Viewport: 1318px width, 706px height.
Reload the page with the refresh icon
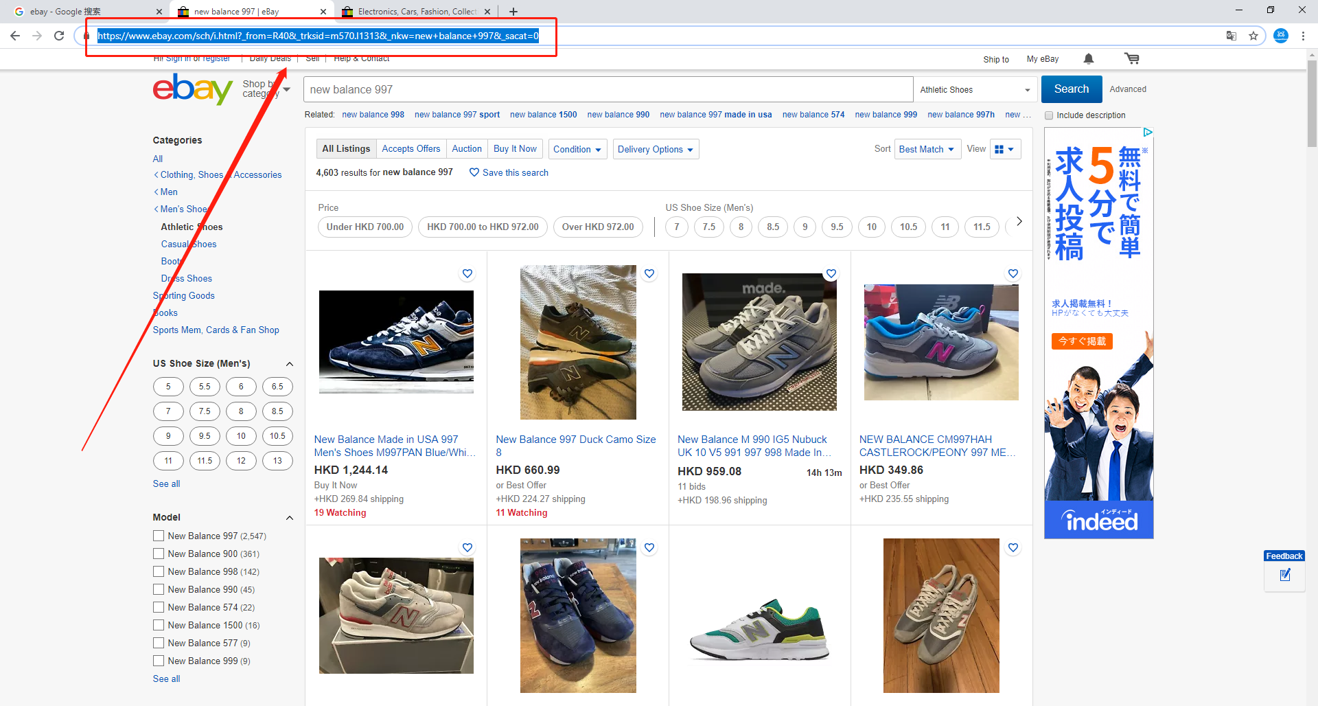[59, 36]
